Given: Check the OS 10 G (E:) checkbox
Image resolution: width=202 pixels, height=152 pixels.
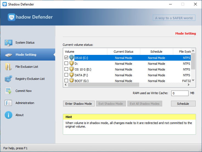Looking at the screenshot, I should [x=66, y=69].
